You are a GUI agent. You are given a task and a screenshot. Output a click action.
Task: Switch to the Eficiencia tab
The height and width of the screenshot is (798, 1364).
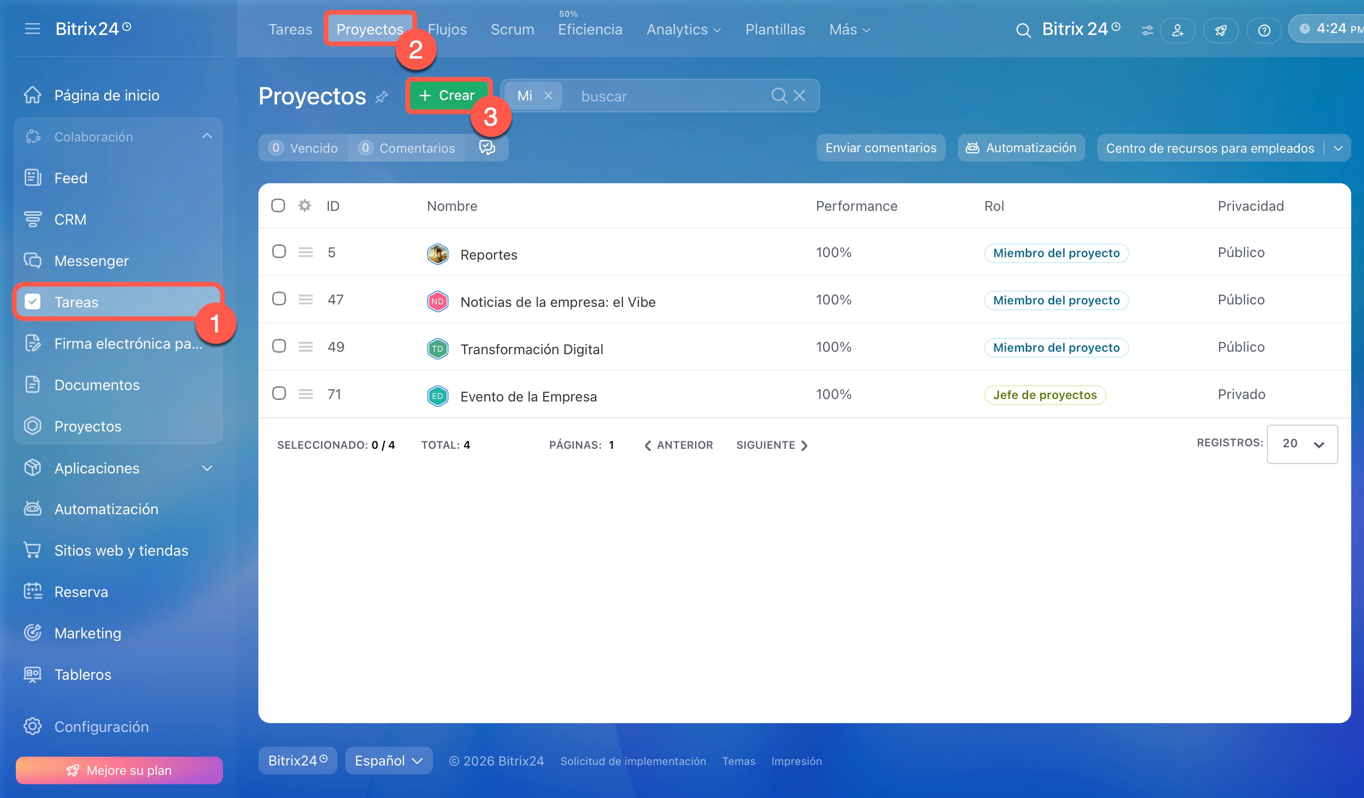[x=590, y=29]
